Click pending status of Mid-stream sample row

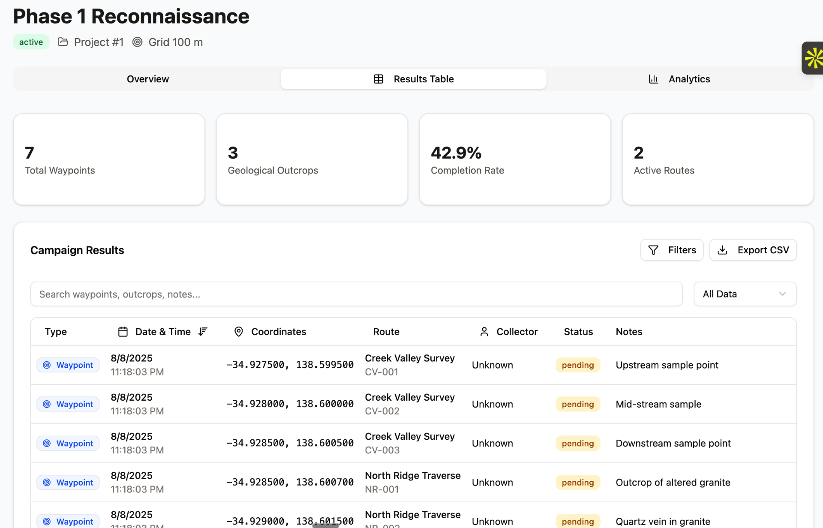[x=577, y=404]
